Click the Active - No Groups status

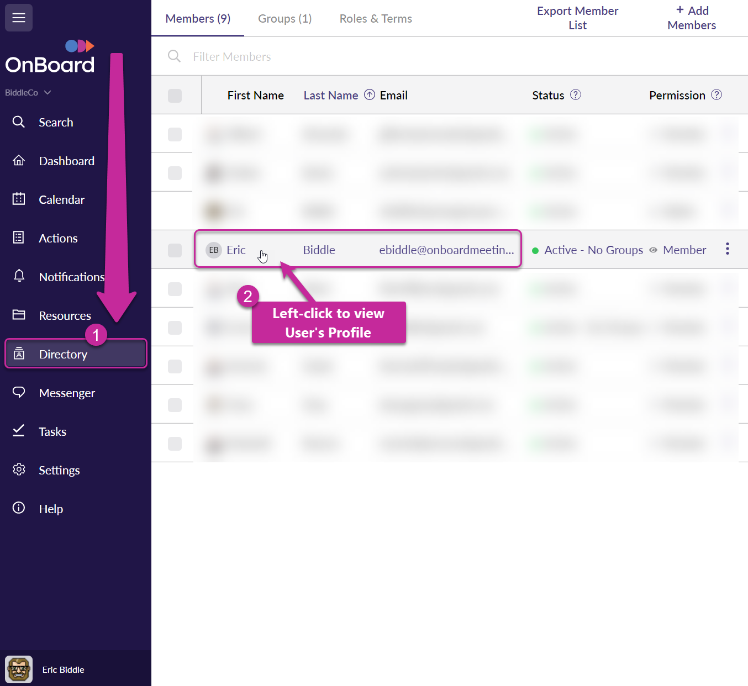pos(593,250)
